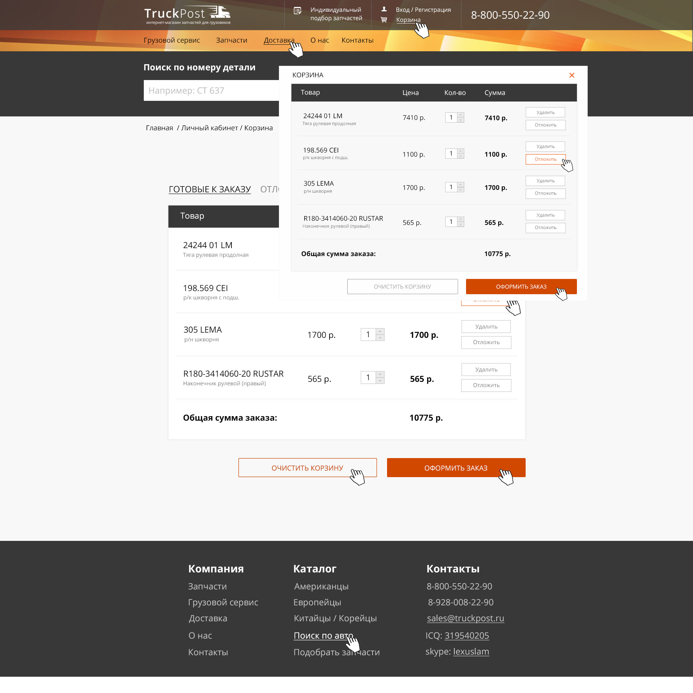Screen dimensions: 693x693
Task: Increase quantity for 305 LEMA in main table
Action: [x=380, y=331]
